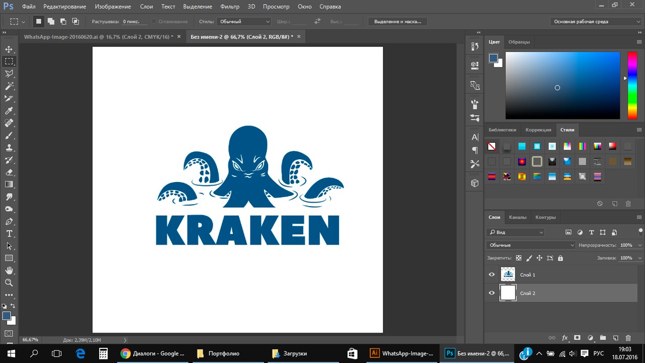Enable lock all for the layer
This screenshot has height=363, width=645.
[560, 258]
